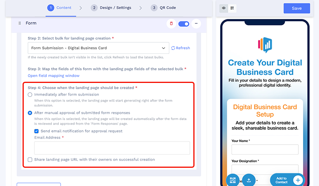
Task: Grab the drag handle beside Form title
Action: coord(20,23)
